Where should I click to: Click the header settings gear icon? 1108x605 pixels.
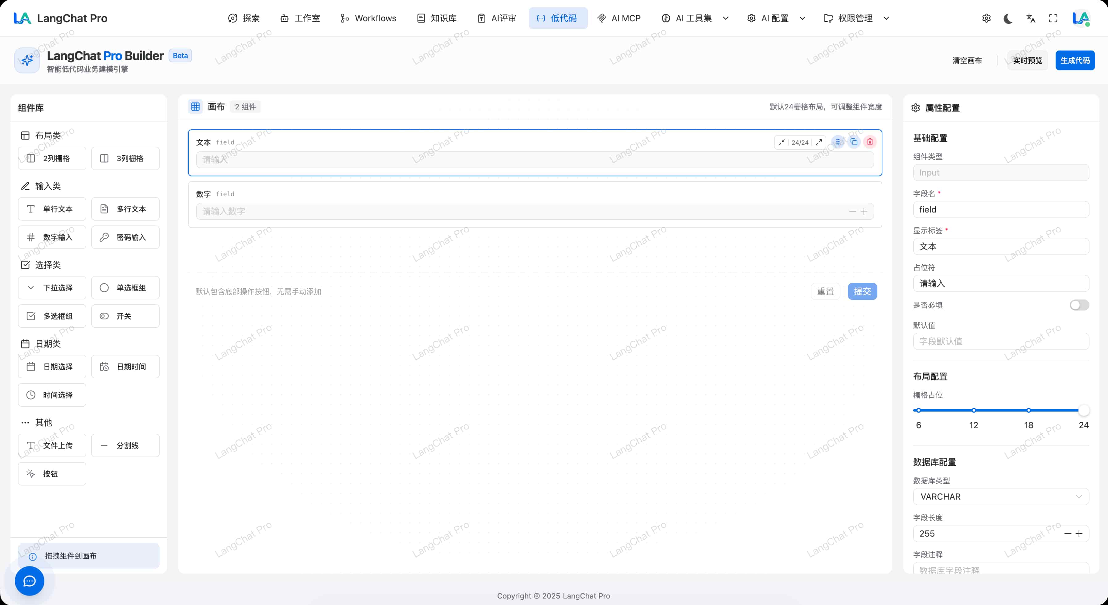[986, 18]
